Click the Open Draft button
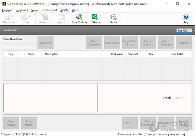Image resolution: width=195 pixels, height=137 pixels. (166, 123)
